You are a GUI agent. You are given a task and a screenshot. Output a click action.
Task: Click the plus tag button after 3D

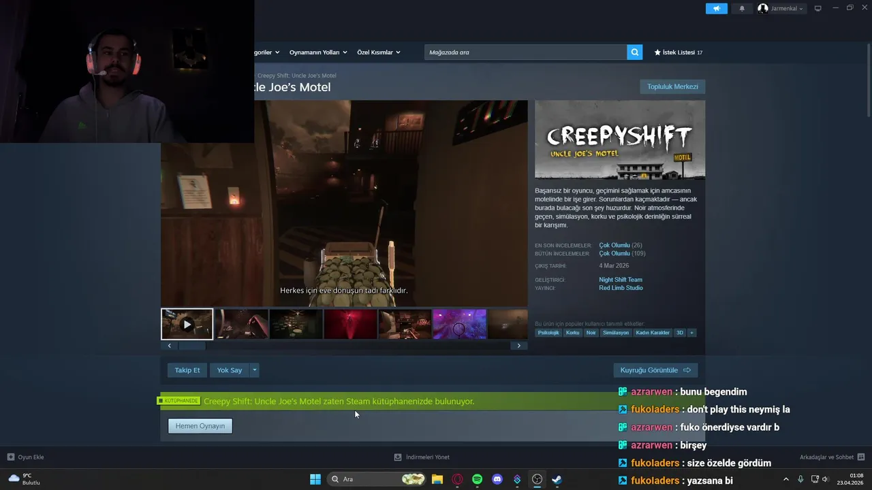coord(691,333)
